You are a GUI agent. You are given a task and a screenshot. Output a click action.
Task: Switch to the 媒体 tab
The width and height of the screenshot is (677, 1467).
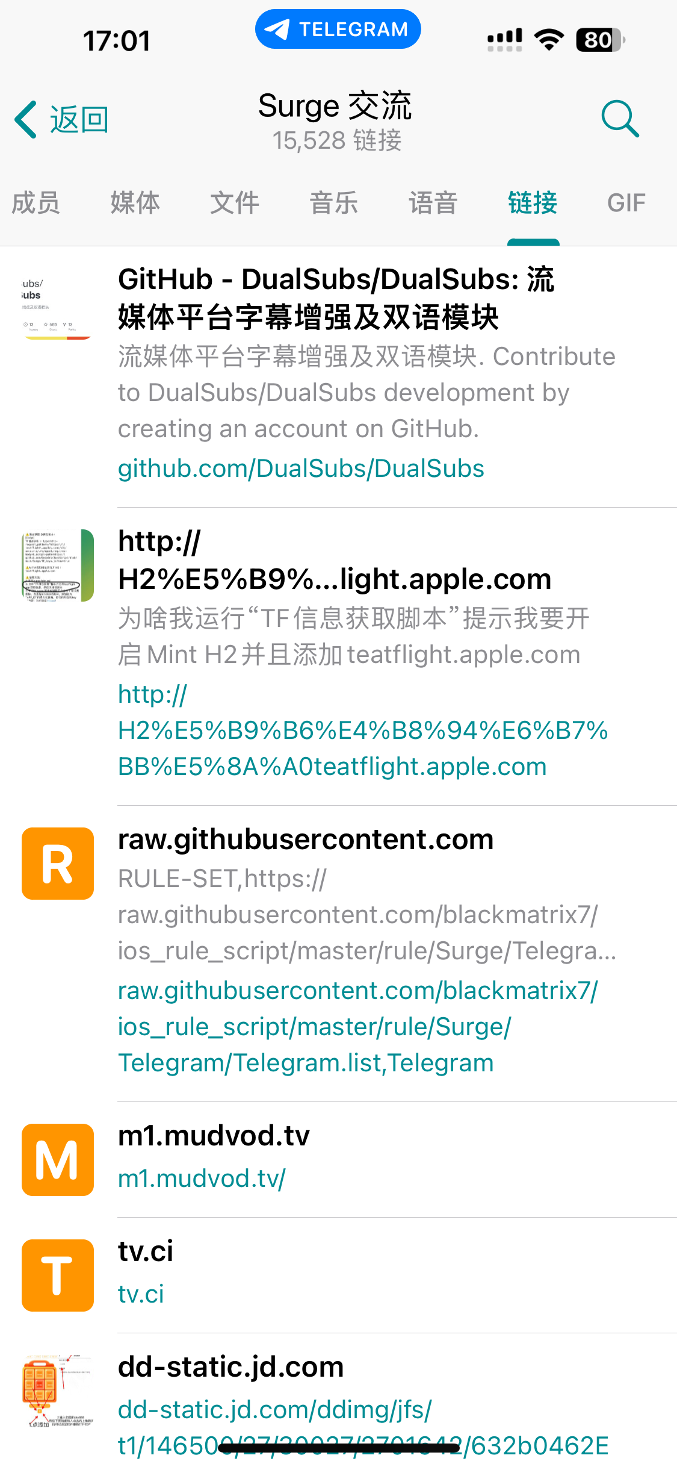pos(135,202)
